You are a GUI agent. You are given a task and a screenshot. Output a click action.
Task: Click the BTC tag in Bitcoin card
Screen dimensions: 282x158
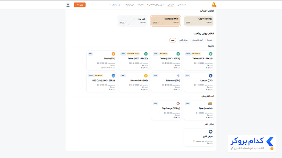click(90, 54)
